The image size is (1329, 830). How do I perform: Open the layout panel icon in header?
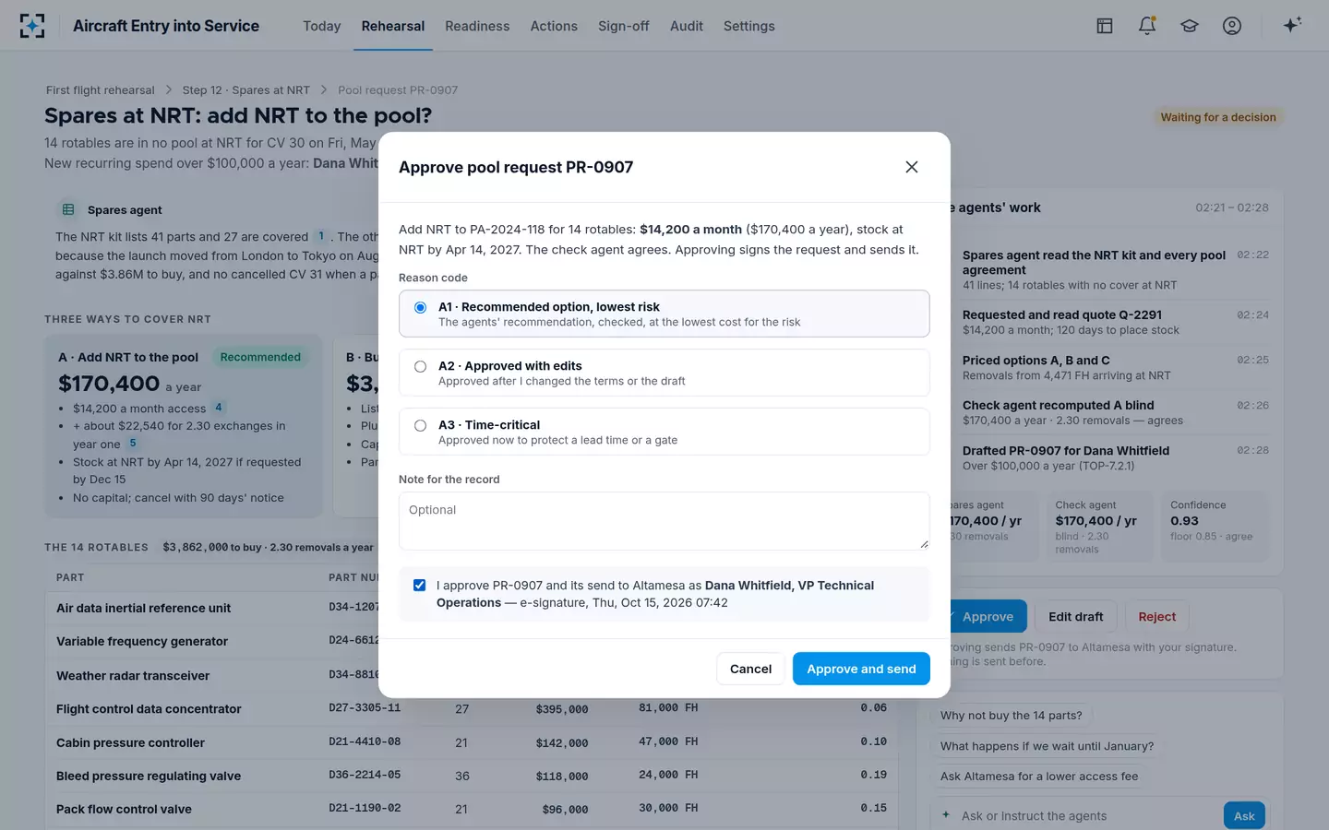coord(1105,26)
